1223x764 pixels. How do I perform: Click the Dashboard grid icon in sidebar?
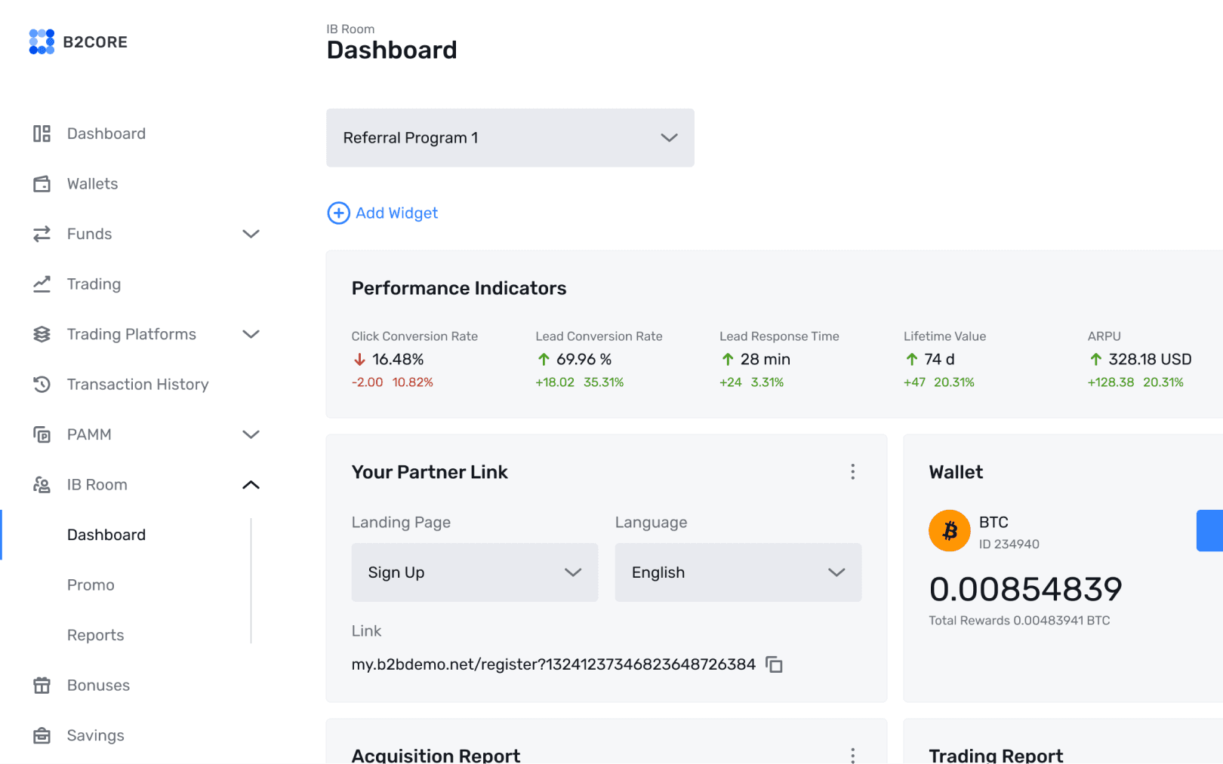tap(42, 133)
